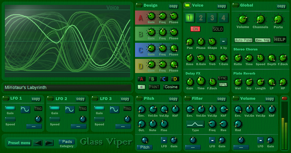Image resolution: width=291 pixels, height=153 pixels.
Task: Open the LFO 1 destination dropdown
Action: [x=34, y=126]
